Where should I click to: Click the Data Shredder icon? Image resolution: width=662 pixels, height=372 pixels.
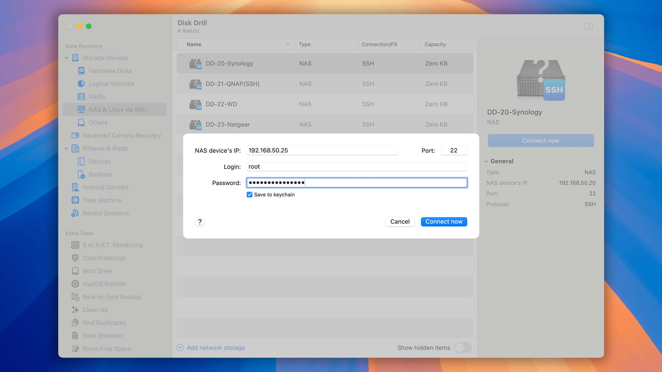pyautogui.click(x=75, y=336)
